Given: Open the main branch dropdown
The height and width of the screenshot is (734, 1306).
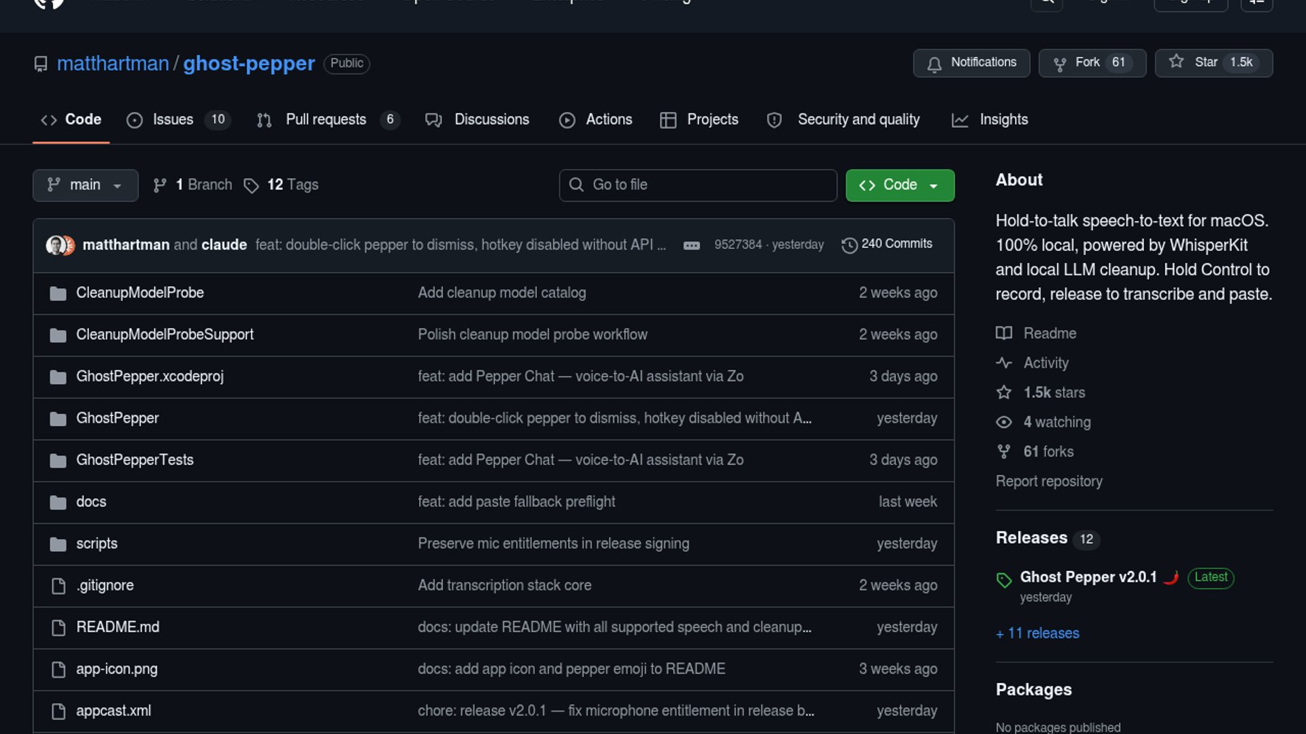Looking at the screenshot, I should coord(85,185).
